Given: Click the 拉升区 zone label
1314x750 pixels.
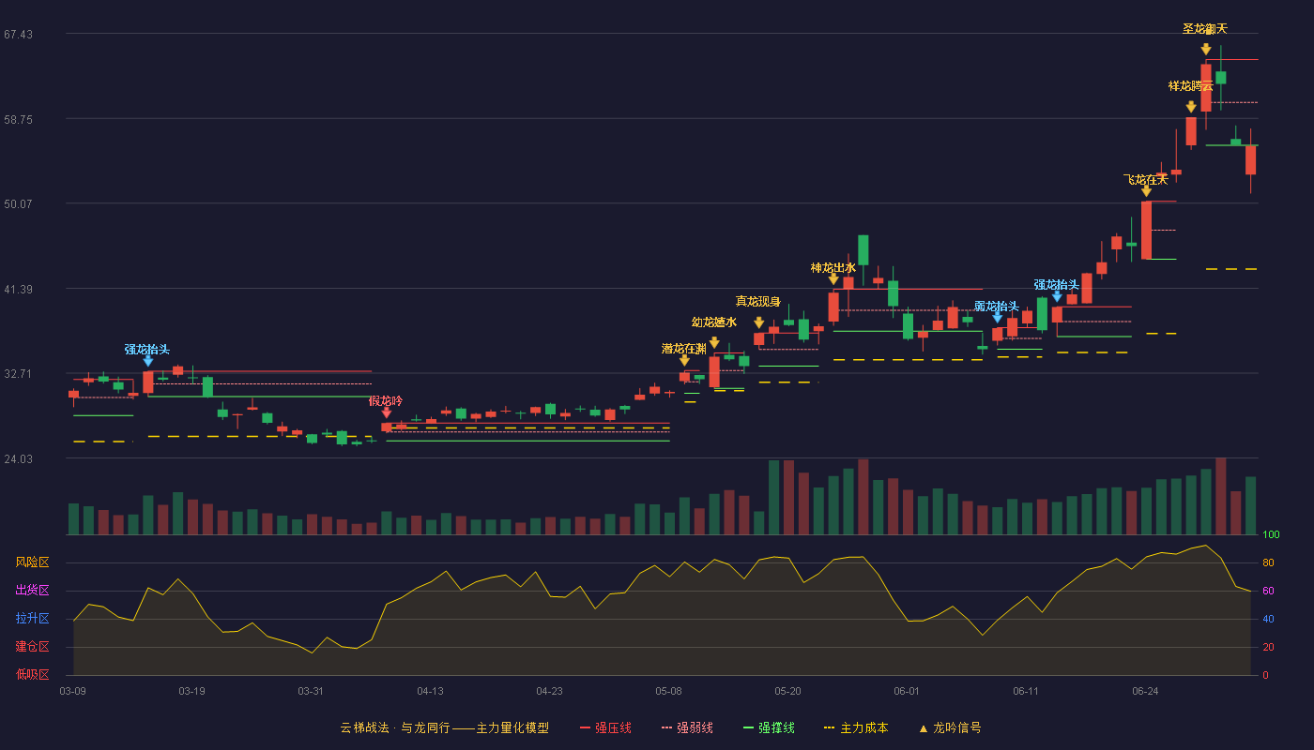Looking at the screenshot, I should point(32,619).
